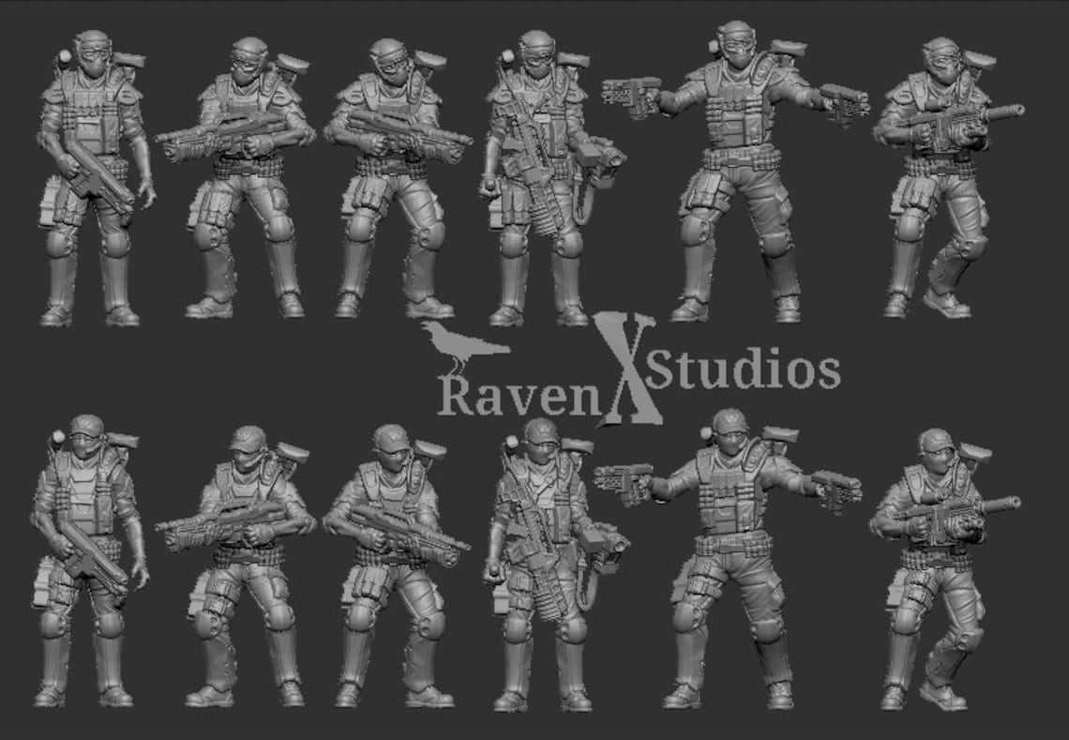Select cap-wearing running soldier with stubby launcher
This screenshot has height=740, width=1069.
[945, 569]
